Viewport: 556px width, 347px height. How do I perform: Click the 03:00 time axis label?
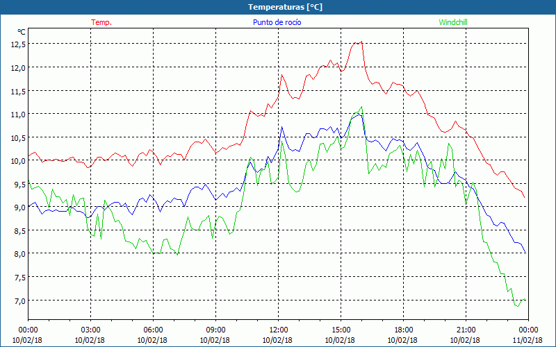click(90, 330)
